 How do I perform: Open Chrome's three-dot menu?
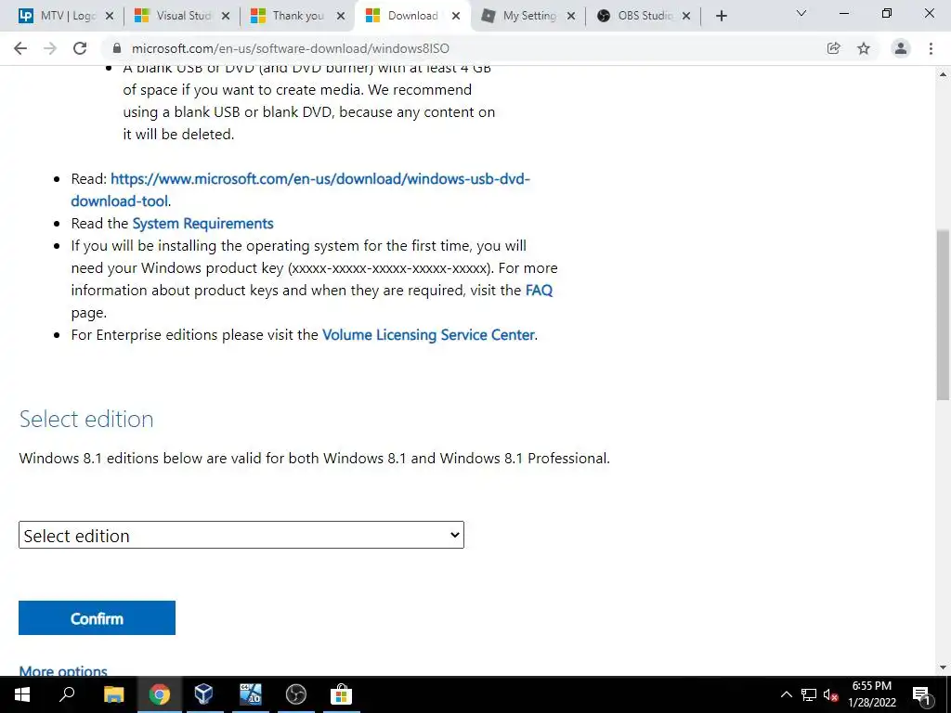(931, 48)
